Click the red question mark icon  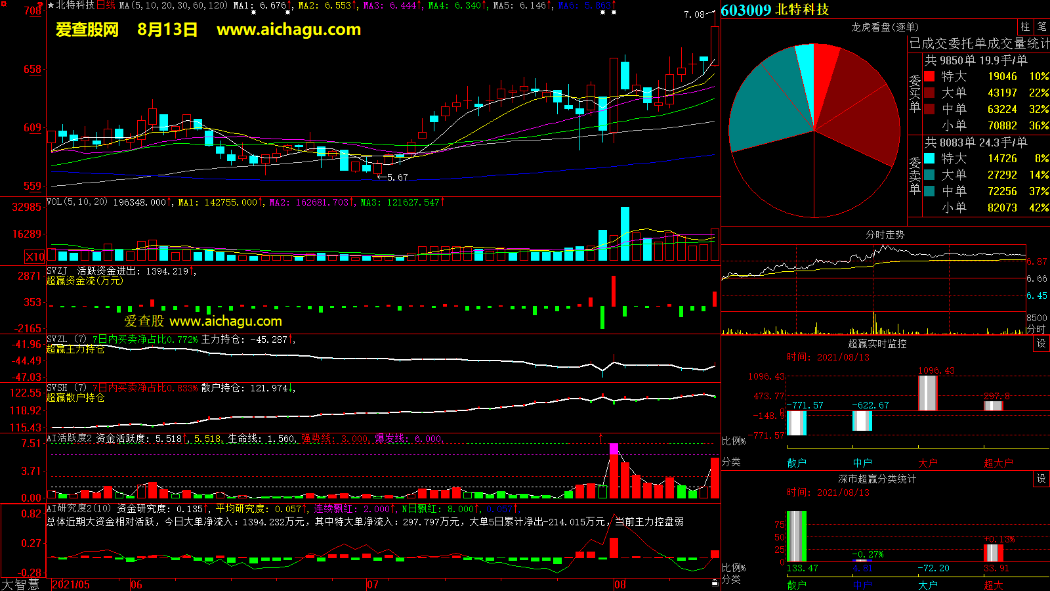tap(41, 6)
